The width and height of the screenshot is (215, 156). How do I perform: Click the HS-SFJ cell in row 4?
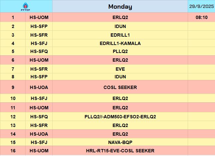39,43
